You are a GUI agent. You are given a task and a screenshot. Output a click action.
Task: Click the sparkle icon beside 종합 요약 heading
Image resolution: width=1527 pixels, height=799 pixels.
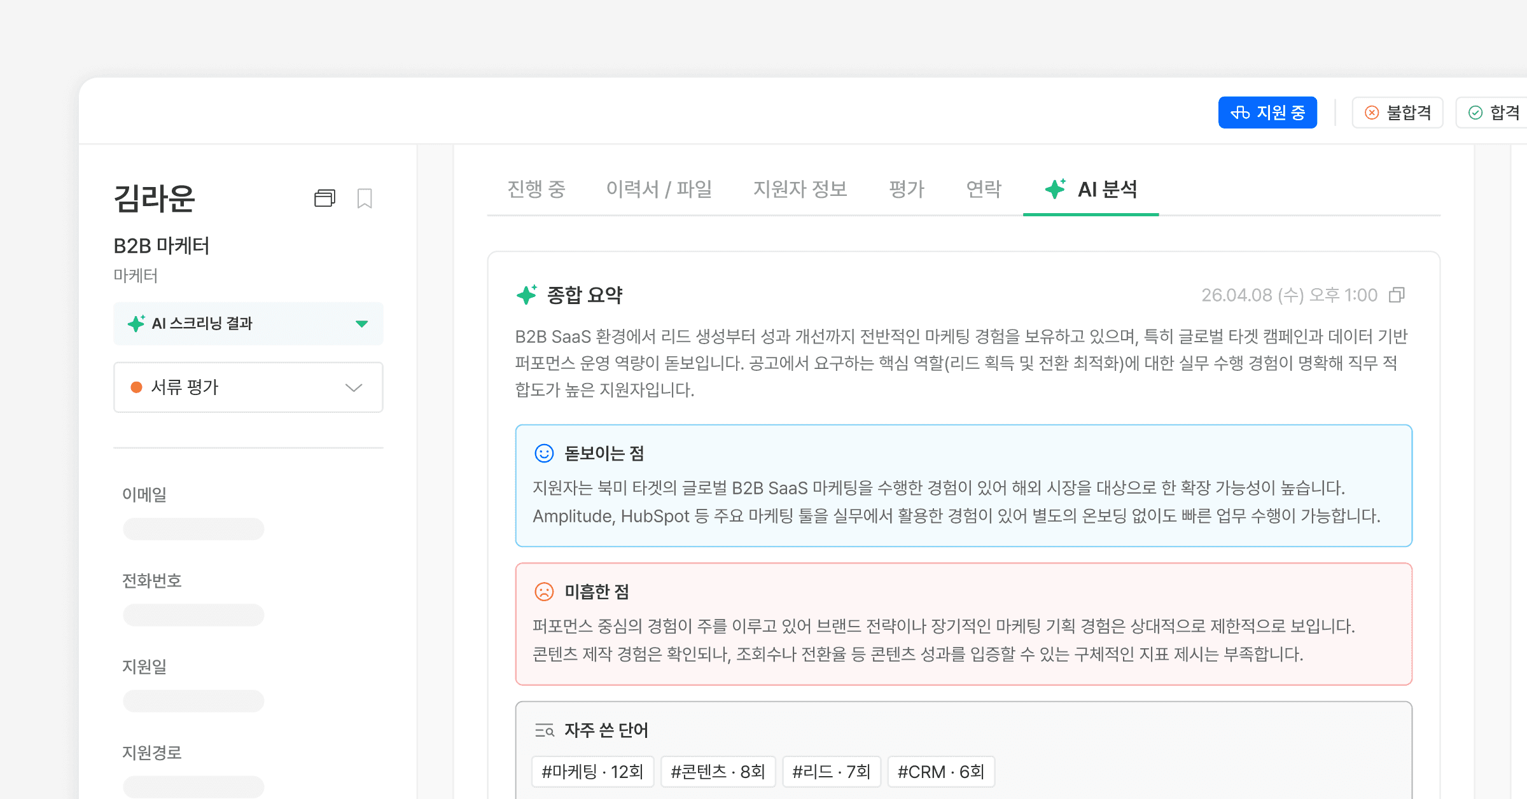click(527, 294)
